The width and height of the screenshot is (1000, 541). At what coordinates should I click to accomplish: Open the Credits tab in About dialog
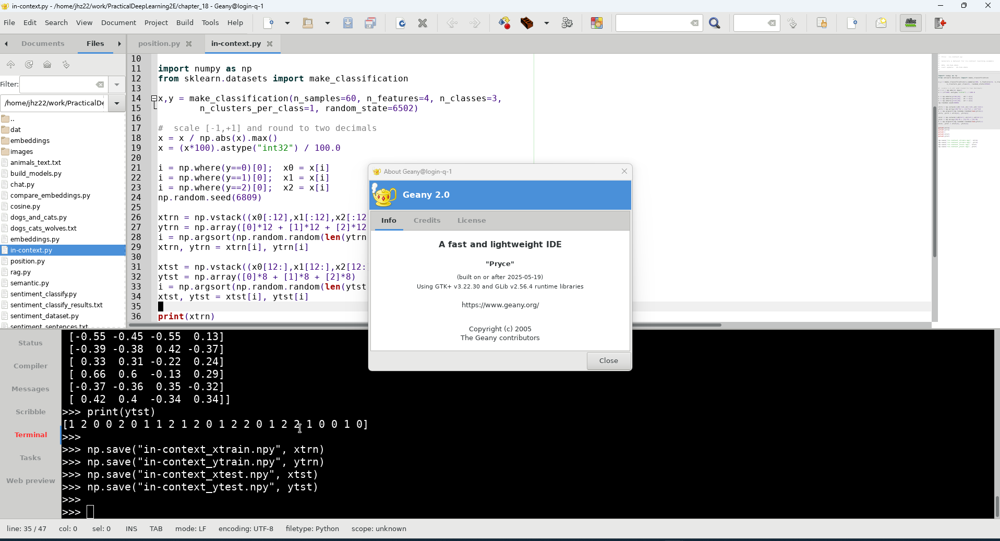click(x=427, y=221)
